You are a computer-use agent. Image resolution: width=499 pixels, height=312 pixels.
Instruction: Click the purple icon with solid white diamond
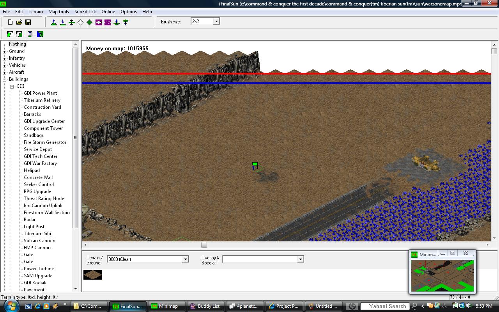pyautogui.click(x=99, y=22)
